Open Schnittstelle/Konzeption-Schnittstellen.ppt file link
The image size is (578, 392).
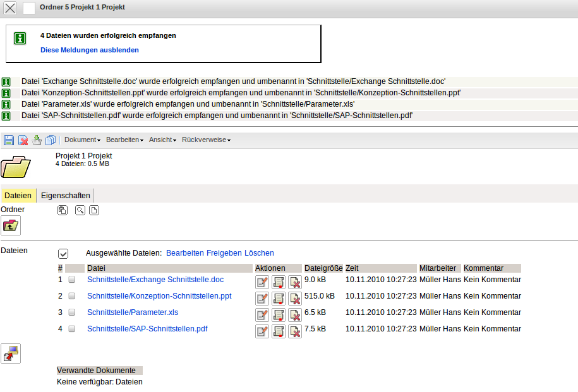[x=159, y=296]
